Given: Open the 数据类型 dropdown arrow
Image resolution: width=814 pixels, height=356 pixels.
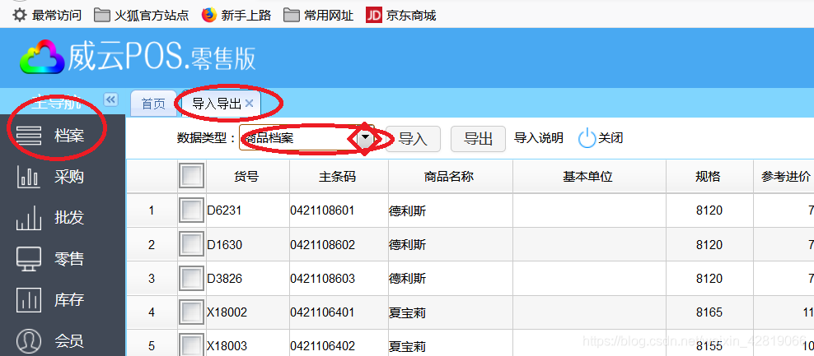Looking at the screenshot, I should (367, 138).
